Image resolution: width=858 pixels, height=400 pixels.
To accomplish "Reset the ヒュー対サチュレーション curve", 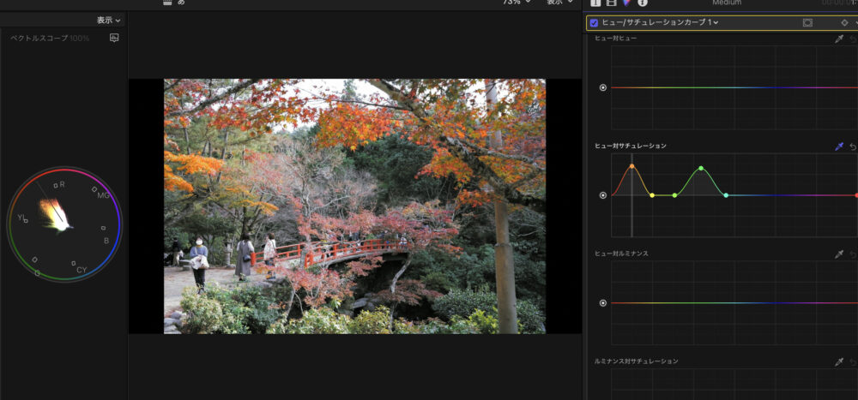I will click(853, 146).
